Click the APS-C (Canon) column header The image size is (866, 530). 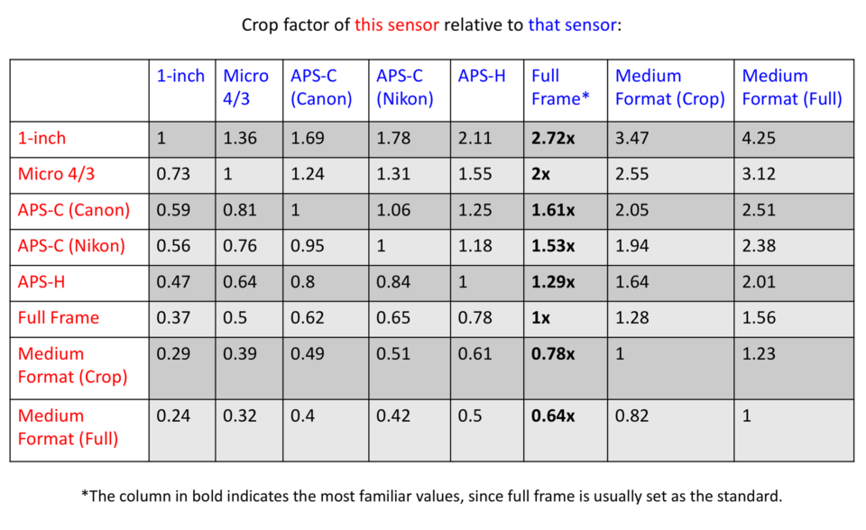(321, 87)
